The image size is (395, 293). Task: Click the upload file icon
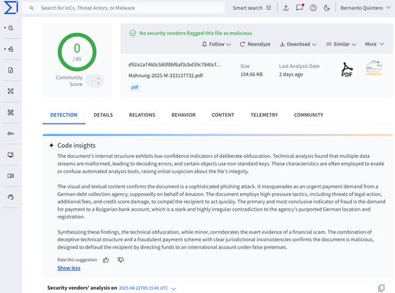click(x=286, y=8)
